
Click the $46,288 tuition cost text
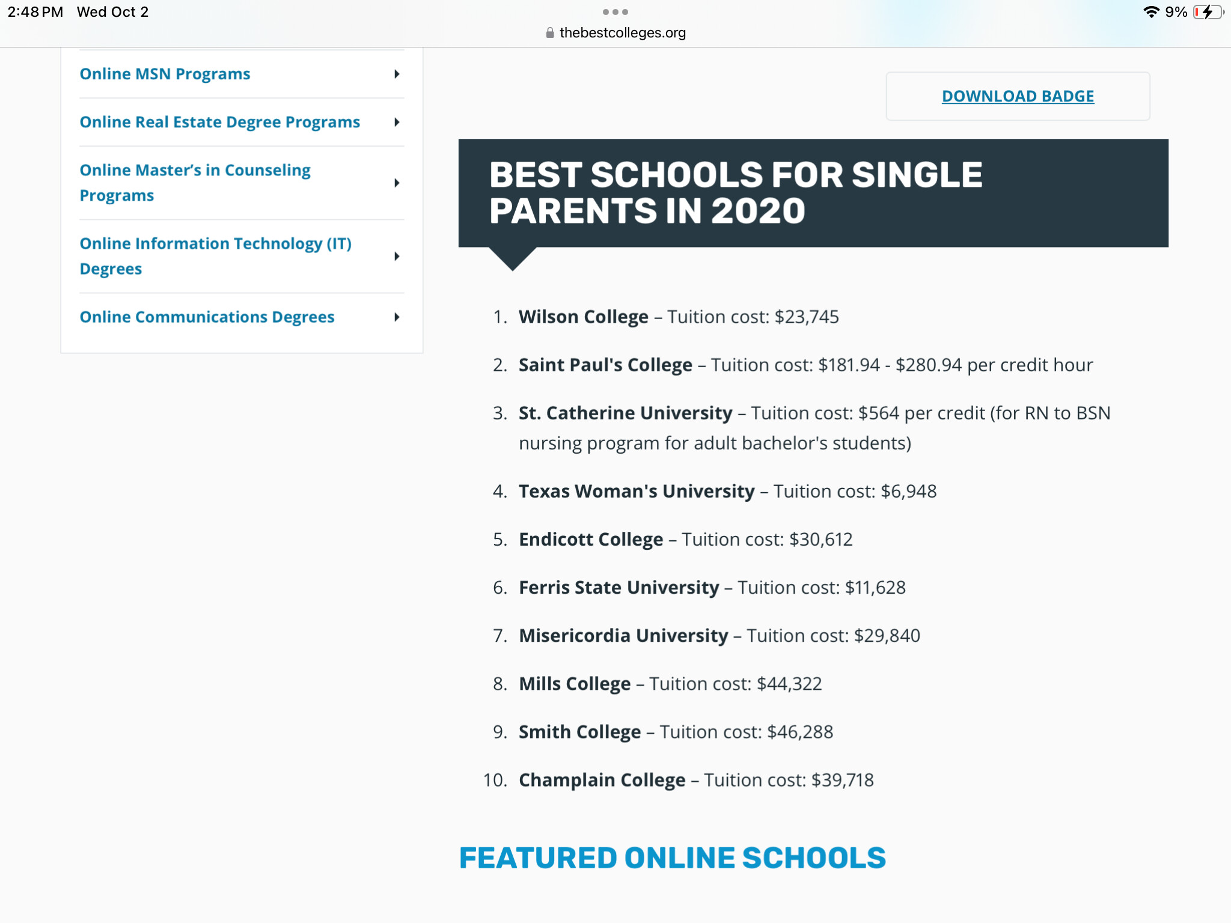800,731
